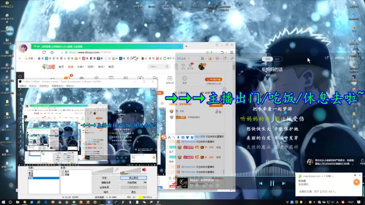365x205 pixels.
Task: Close the green Douyu browser tab
Action: [x=180, y=46]
